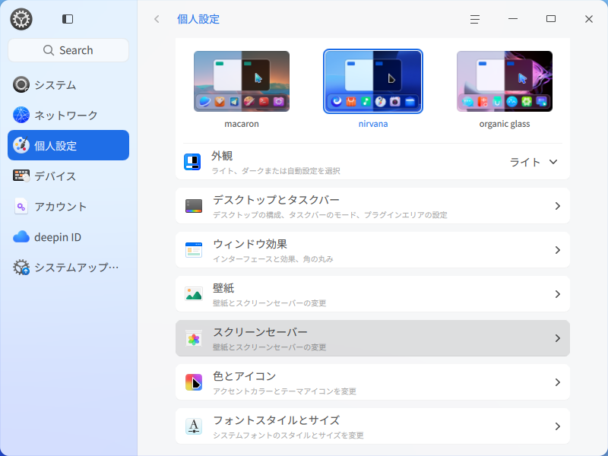
Task: Click the 色とアイコン colorful icon
Action: tap(194, 382)
